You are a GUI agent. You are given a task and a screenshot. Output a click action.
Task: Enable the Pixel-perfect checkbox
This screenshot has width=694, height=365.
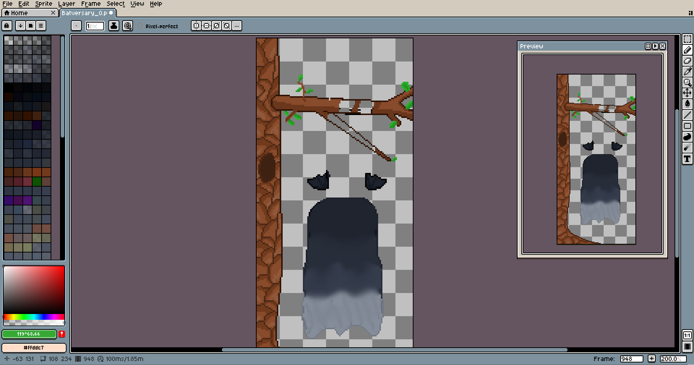(140, 26)
